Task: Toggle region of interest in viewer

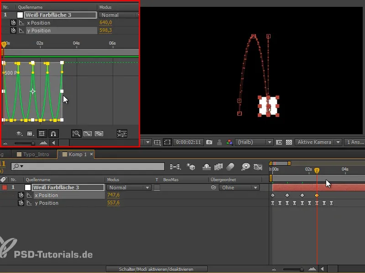Action: 279,142
